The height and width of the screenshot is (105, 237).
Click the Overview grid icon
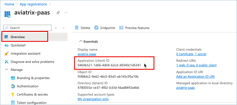6,37
